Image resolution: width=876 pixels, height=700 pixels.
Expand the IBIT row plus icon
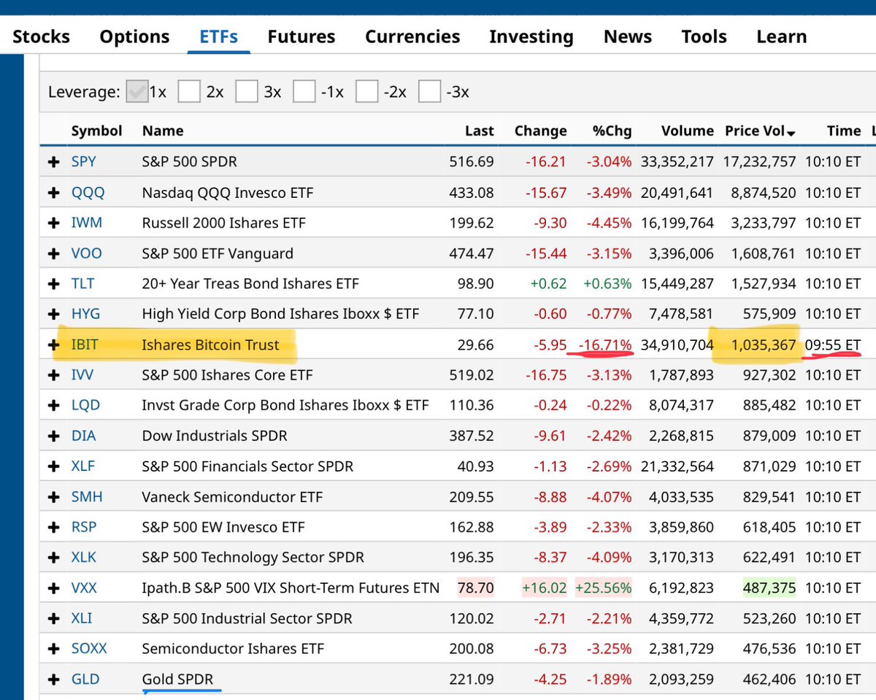click(x=53, y=345)
